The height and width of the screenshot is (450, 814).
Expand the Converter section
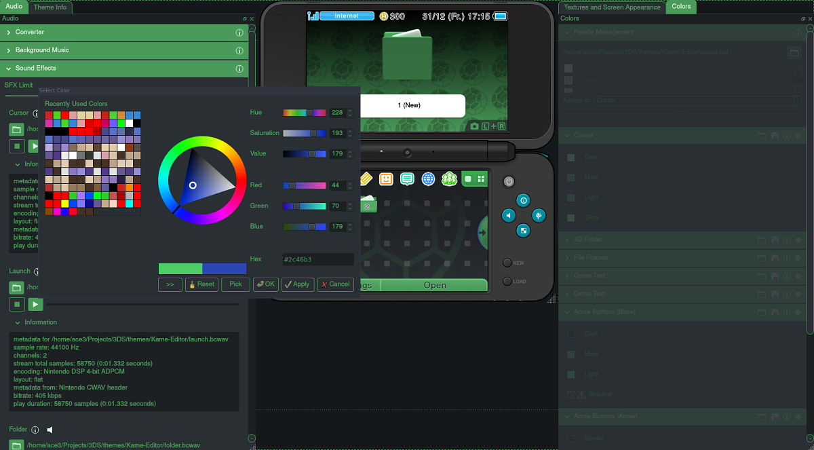point(9,32)
